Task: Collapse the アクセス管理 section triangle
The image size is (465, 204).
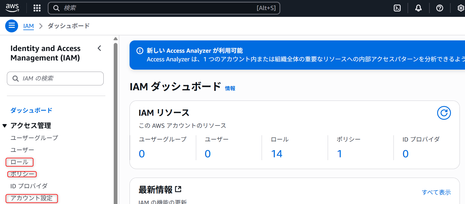Action: (x=5, y=125)
